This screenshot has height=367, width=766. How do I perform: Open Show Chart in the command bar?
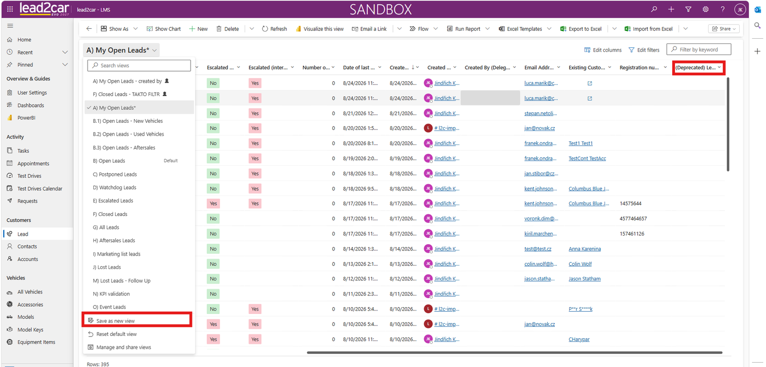tap(164, 29)
